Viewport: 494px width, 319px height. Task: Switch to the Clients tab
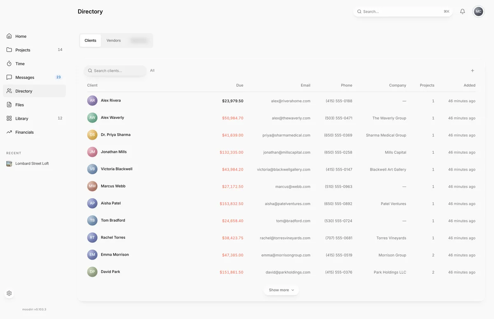click(x=91, y=41)
